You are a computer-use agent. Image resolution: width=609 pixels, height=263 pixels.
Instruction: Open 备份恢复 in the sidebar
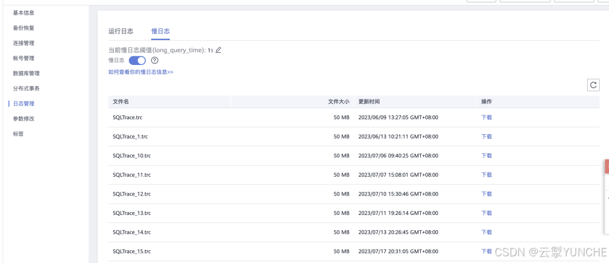point(24,28)
